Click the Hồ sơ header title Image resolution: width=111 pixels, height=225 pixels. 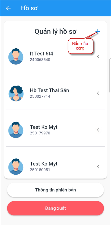pos(29,8)
